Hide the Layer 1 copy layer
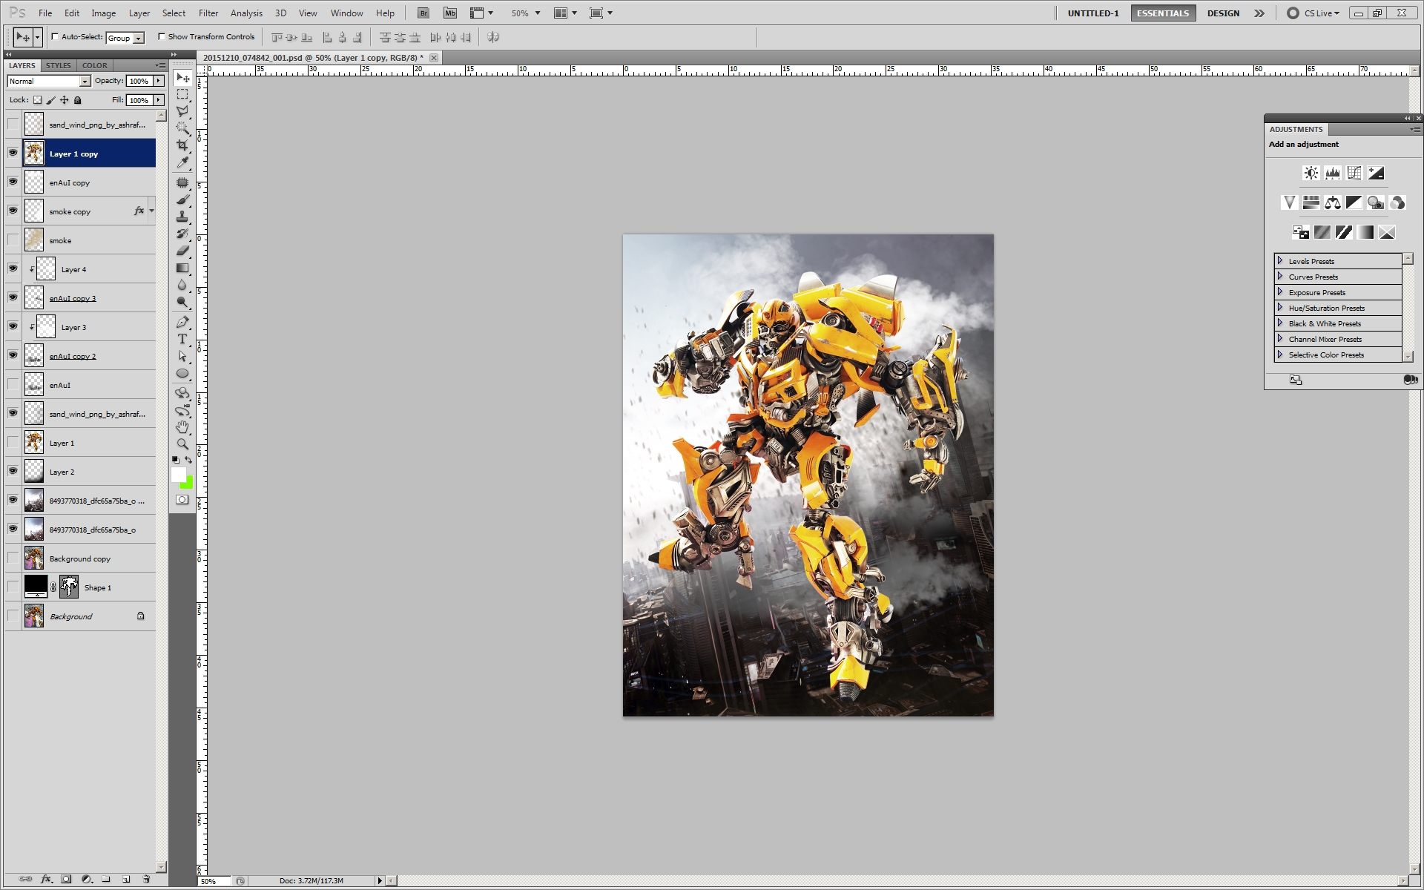1424x890 pixels. (13, 153)
